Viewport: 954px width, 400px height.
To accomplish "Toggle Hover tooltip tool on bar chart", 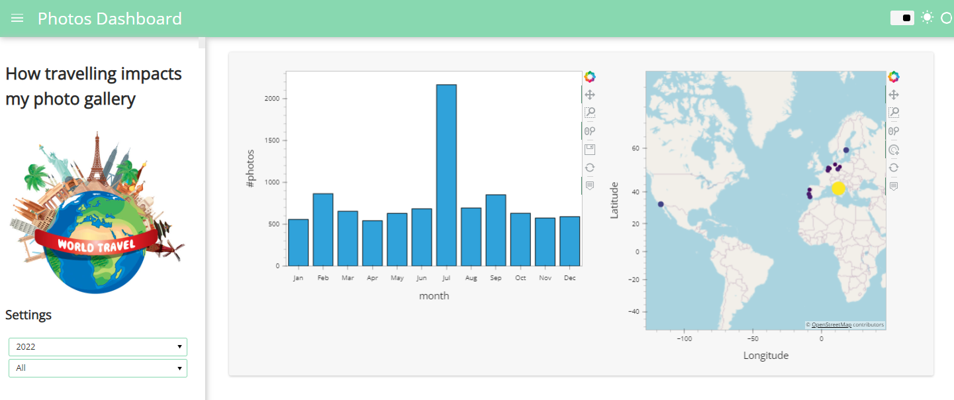I will (x=590, y=185).
